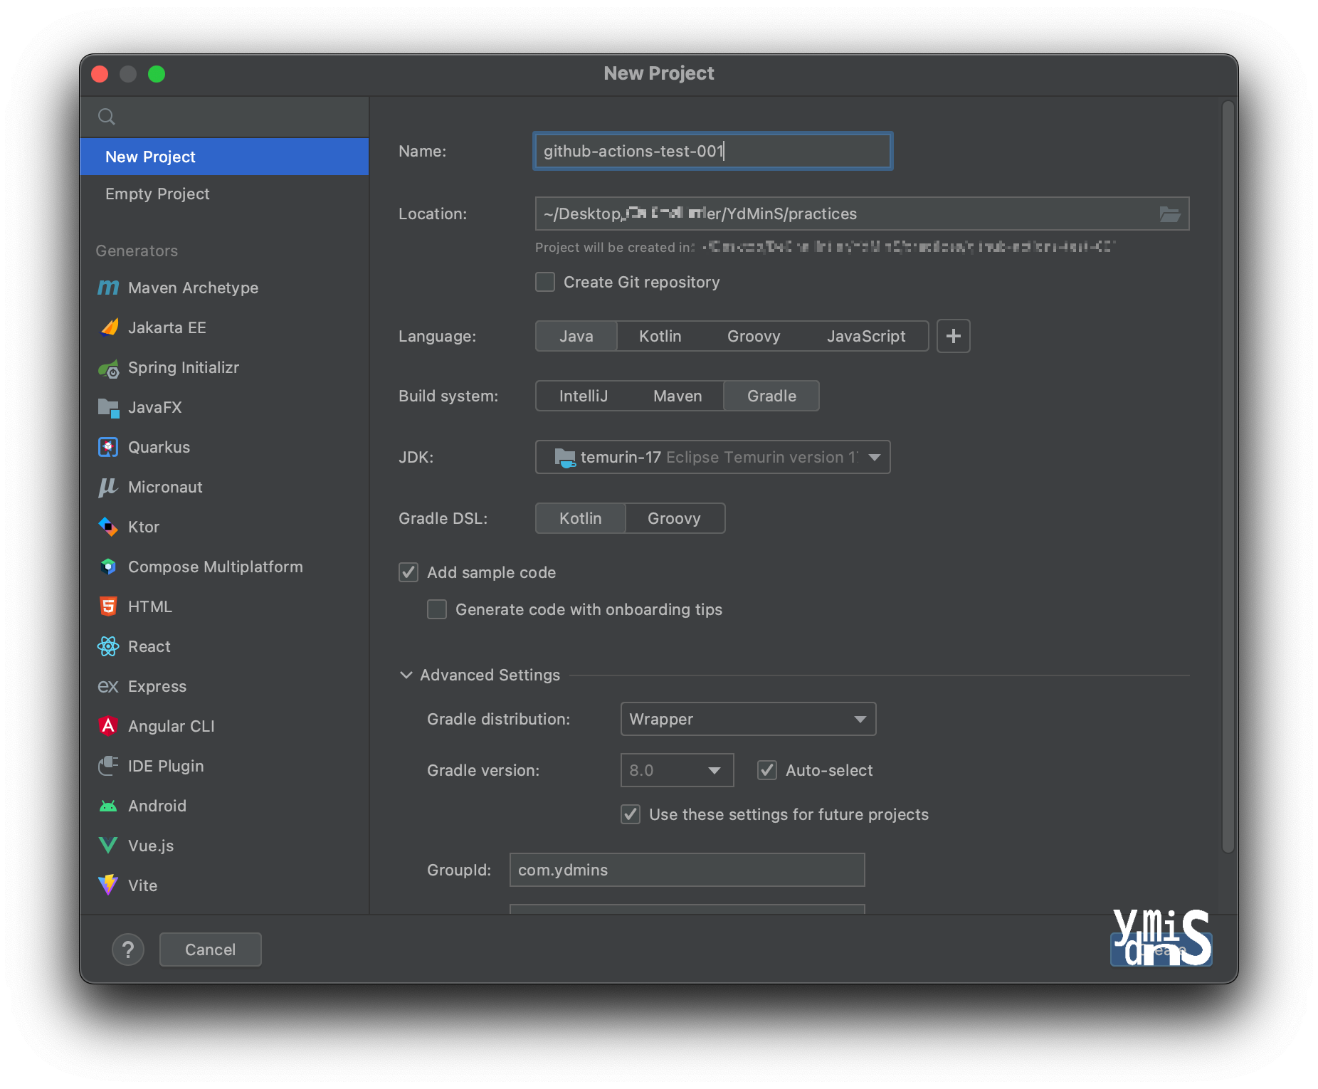The width and height of the screenshot is (1318, 1089).
Task: Open help with the question mark button
Action: coord(128,949)
